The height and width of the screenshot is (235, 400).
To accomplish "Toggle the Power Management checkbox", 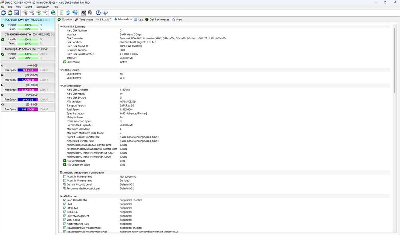I will (64, 216).
